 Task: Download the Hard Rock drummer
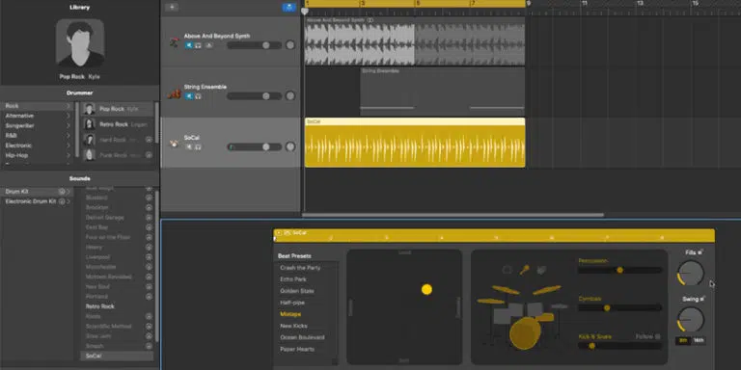(x=149, y=140)
